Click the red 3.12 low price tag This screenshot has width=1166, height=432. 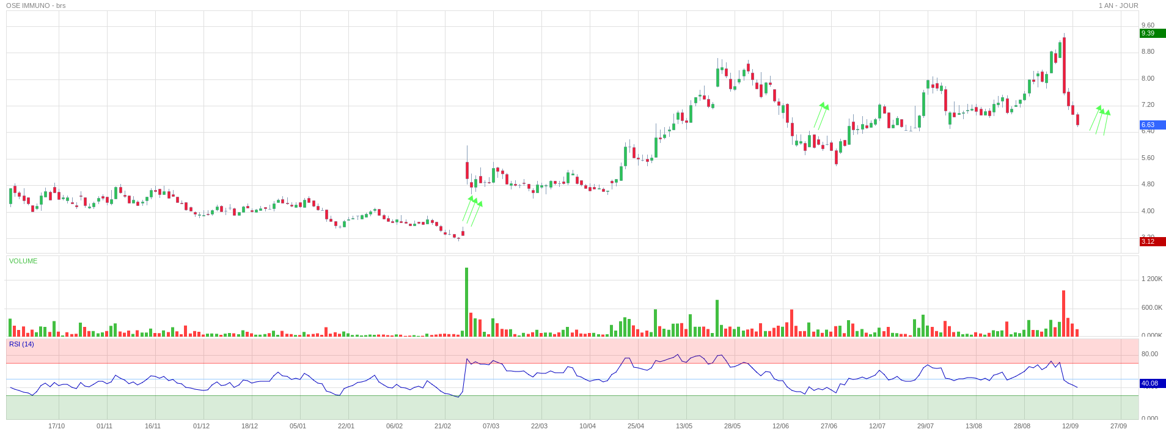[1153, 241]
